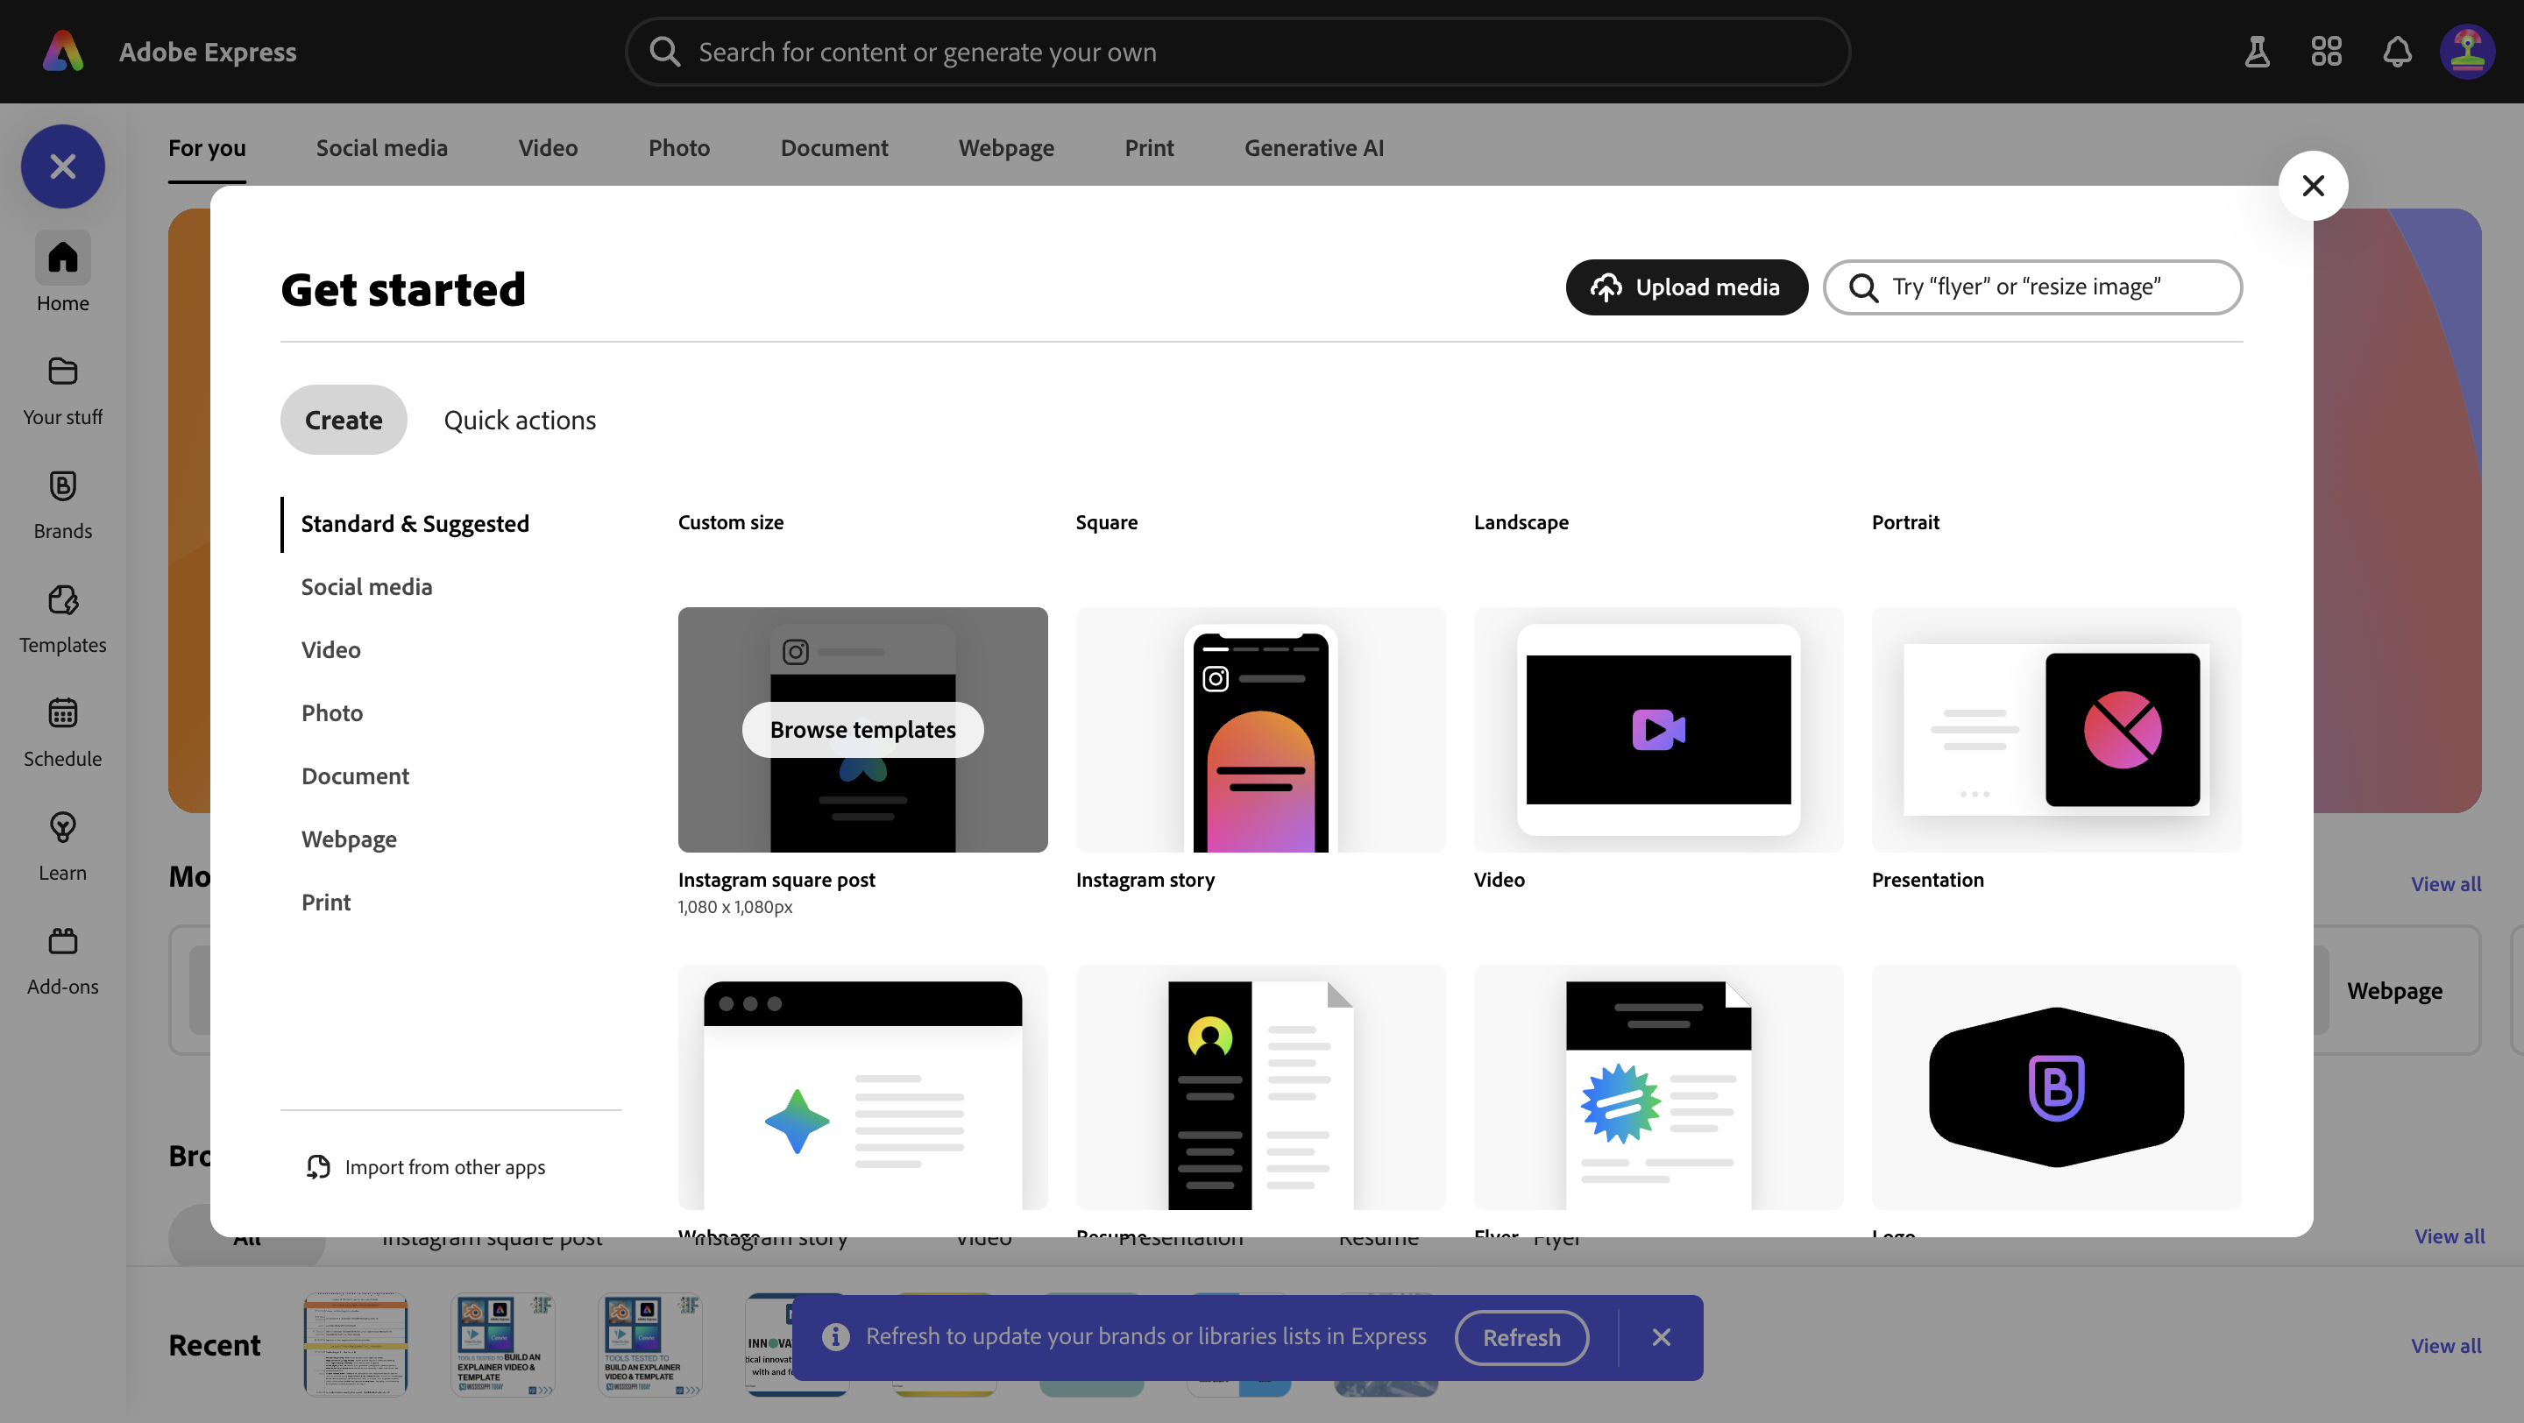Click the beaker labs icon
Viewport: 2524px width, 1423px height.
pos(2258,52)
